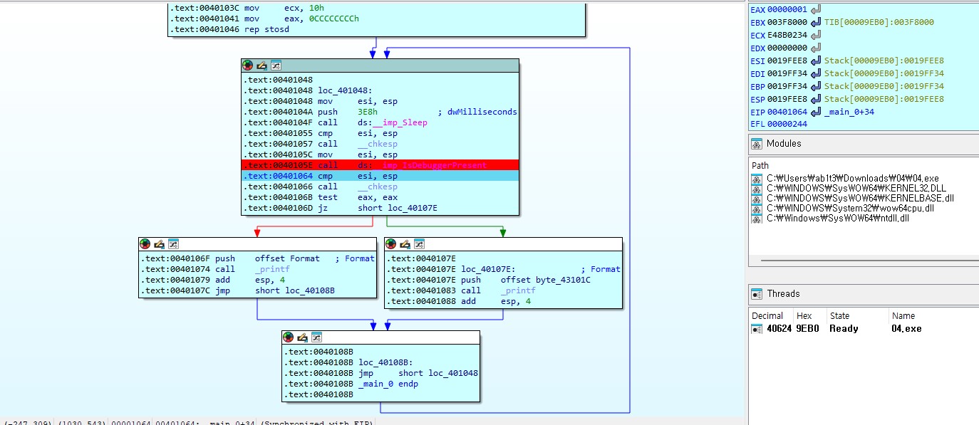Image resolution: width=979 pixels, height=425 pixels.
Task: Open the node color wheel on loc_401048 block
Action: click(x=247, y=65)
